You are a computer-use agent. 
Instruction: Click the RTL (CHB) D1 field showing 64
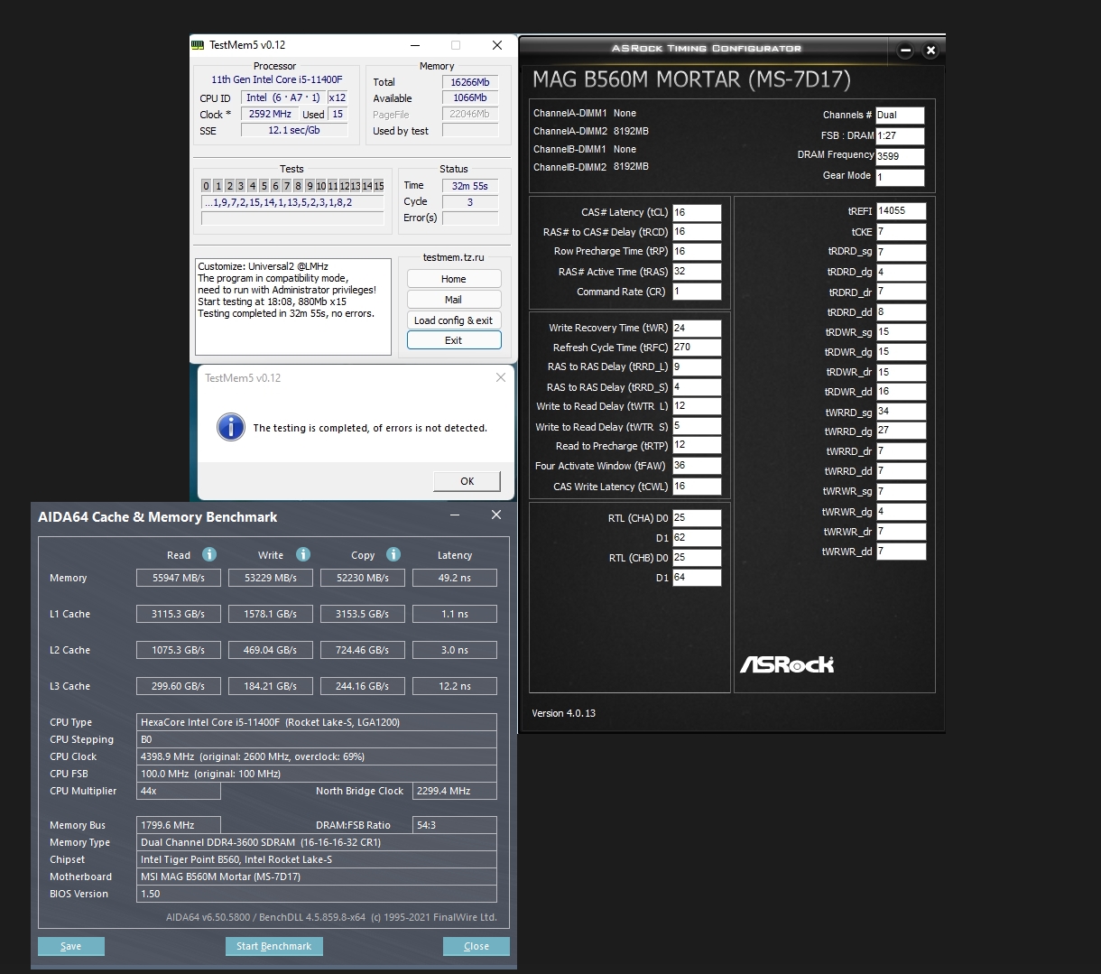pos(697,578)
